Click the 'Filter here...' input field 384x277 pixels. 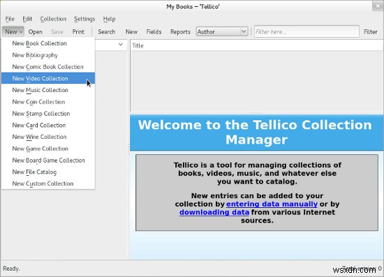[307, 31]
